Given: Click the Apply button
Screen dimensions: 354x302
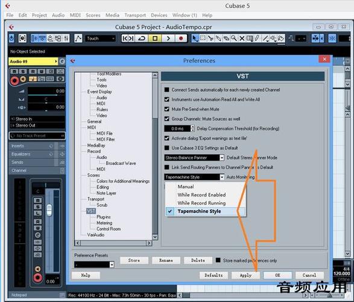Looking at the screenshot, I should [245, 275].
